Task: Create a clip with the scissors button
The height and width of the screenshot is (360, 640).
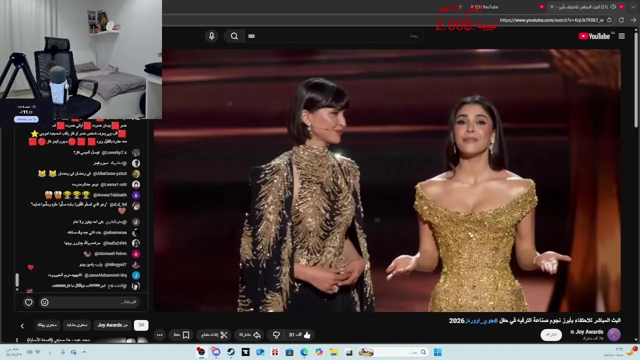Action: coord(214,335)
